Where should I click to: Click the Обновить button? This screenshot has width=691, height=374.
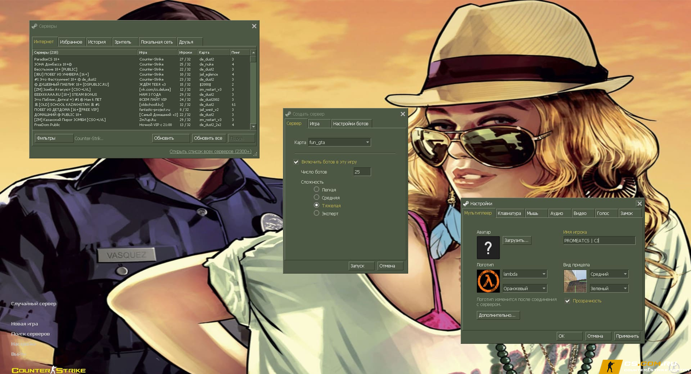pos(171,138)
